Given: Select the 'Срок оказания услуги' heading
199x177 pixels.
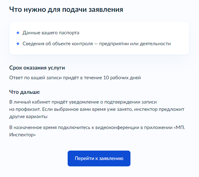Looking at the screenshot, I should 37,68.
